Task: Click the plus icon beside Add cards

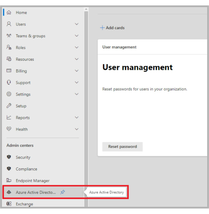Action: (102, 28)
